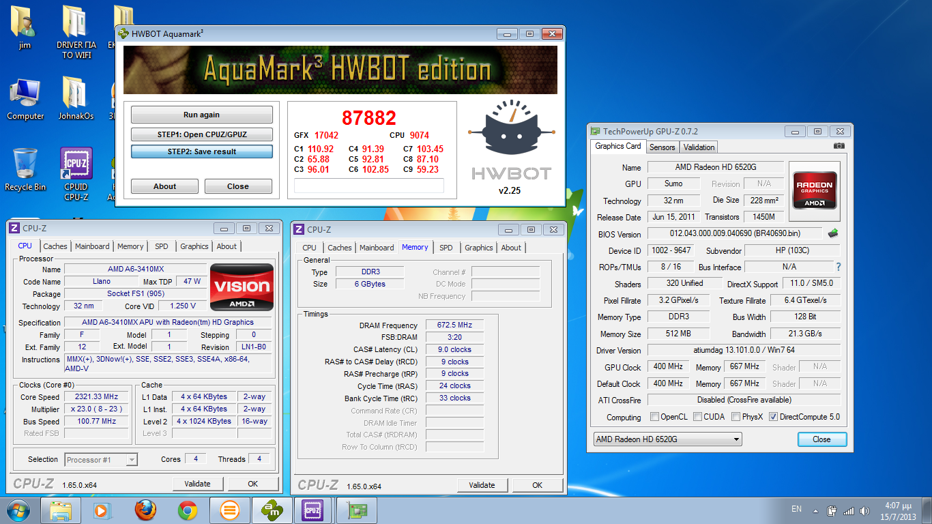
Task: Launch Firefox from the taskbar
Action: click(x=145, y=510)
